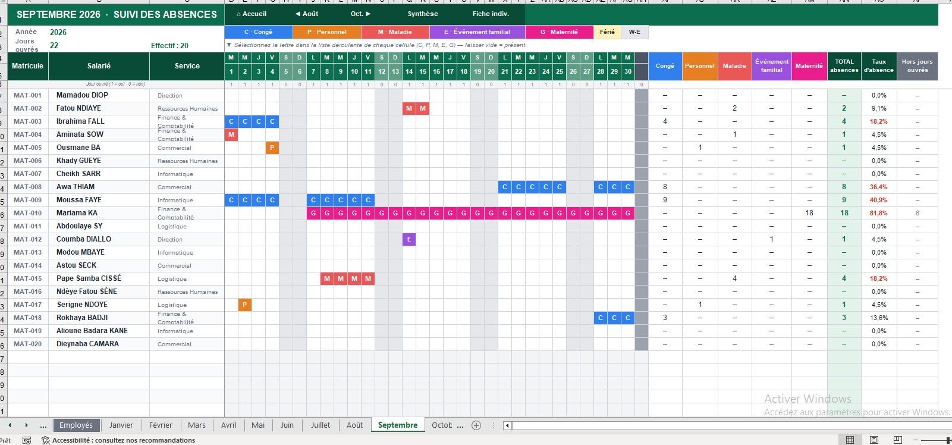Open the Employés sheet tab
The height and width of the screenshot is (445, 952).
coord(76,425)
